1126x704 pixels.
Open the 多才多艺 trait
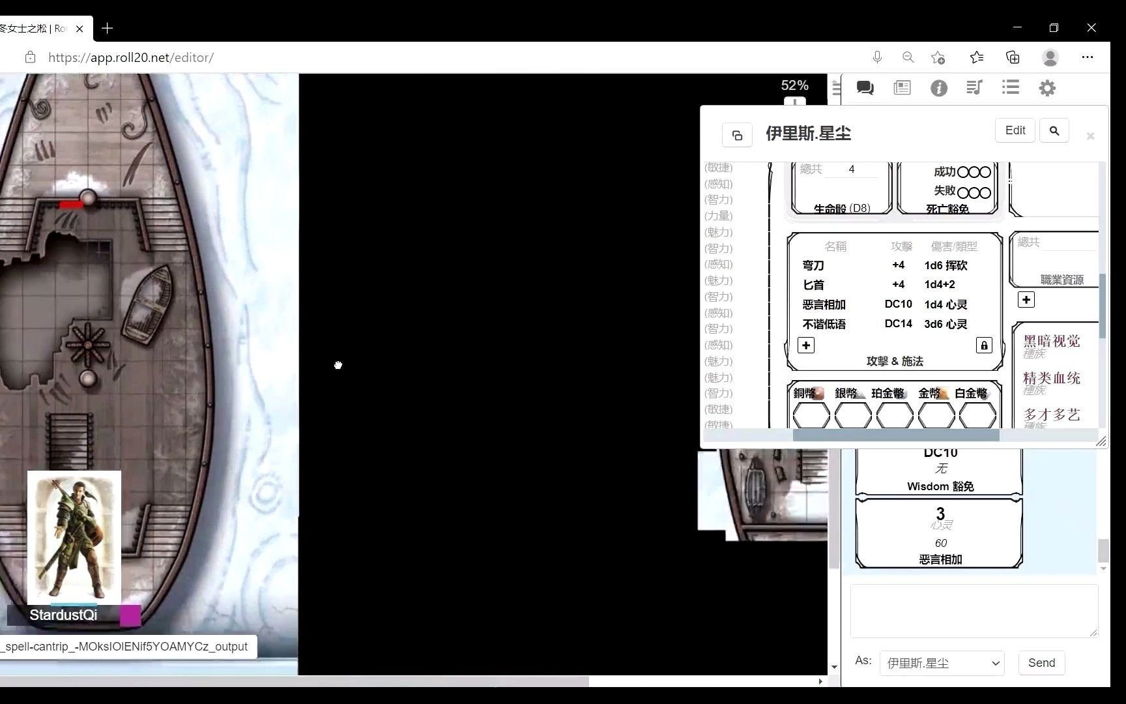point(1052,415)
